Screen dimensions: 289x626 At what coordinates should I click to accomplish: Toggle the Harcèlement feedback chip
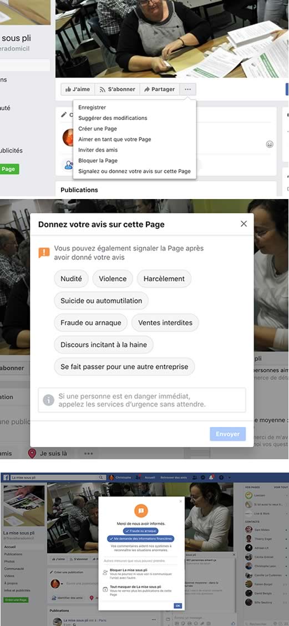pos(164,279)
